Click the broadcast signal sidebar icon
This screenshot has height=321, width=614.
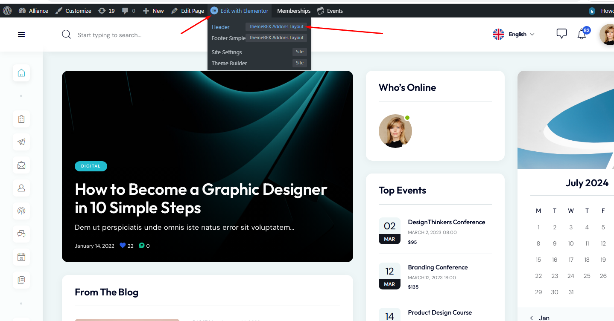[x=21, y=211]
